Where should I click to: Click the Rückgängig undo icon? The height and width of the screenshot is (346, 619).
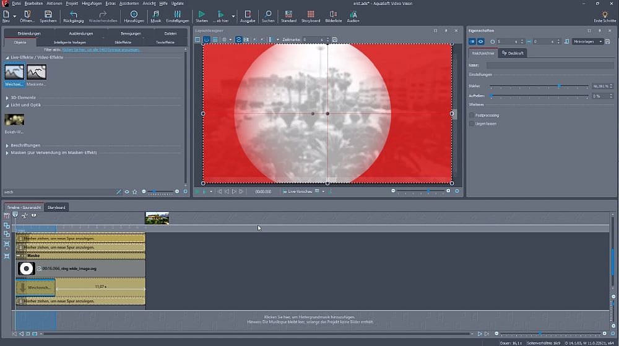[x=74, y=15]
